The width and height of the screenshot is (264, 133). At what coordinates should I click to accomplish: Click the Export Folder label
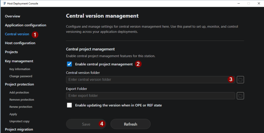(76, 89)
